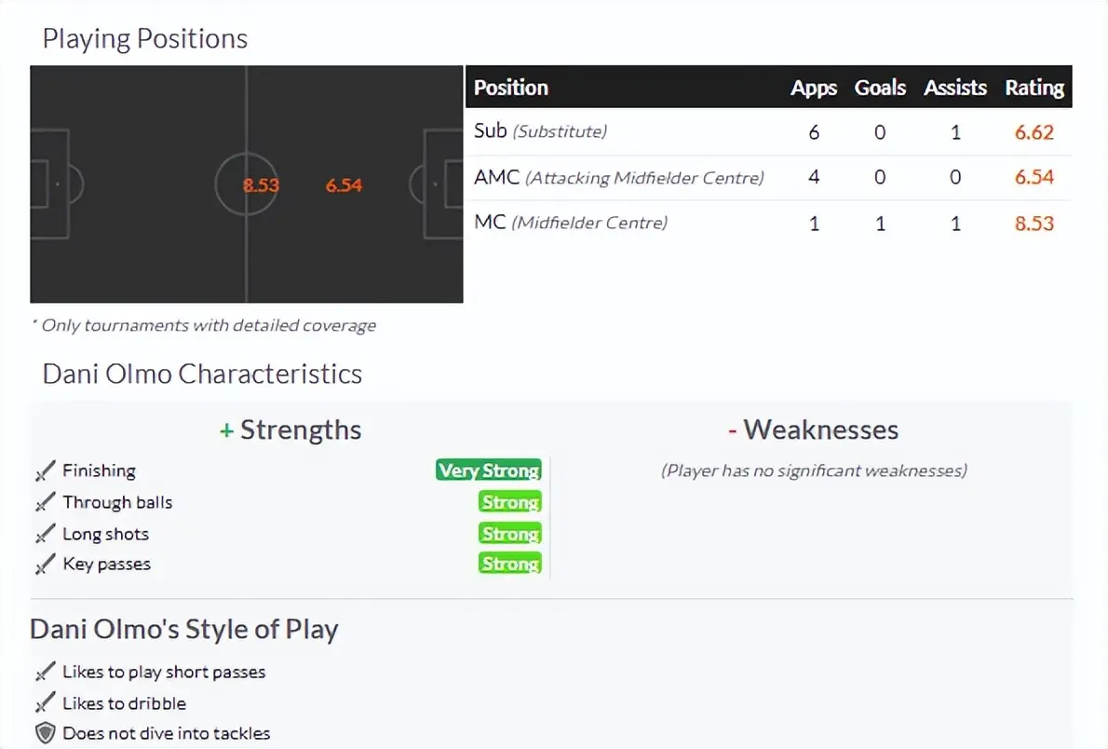Screen dimensions: 1108x749
Task: Click the sword icon beside Likes to dribble
Action: tap(45, 704)
